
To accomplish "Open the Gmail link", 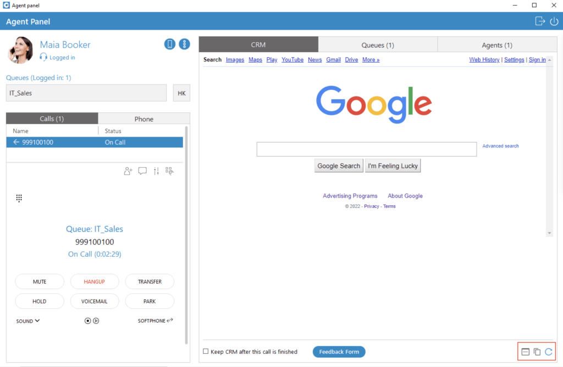I will [x=334, y=60].
